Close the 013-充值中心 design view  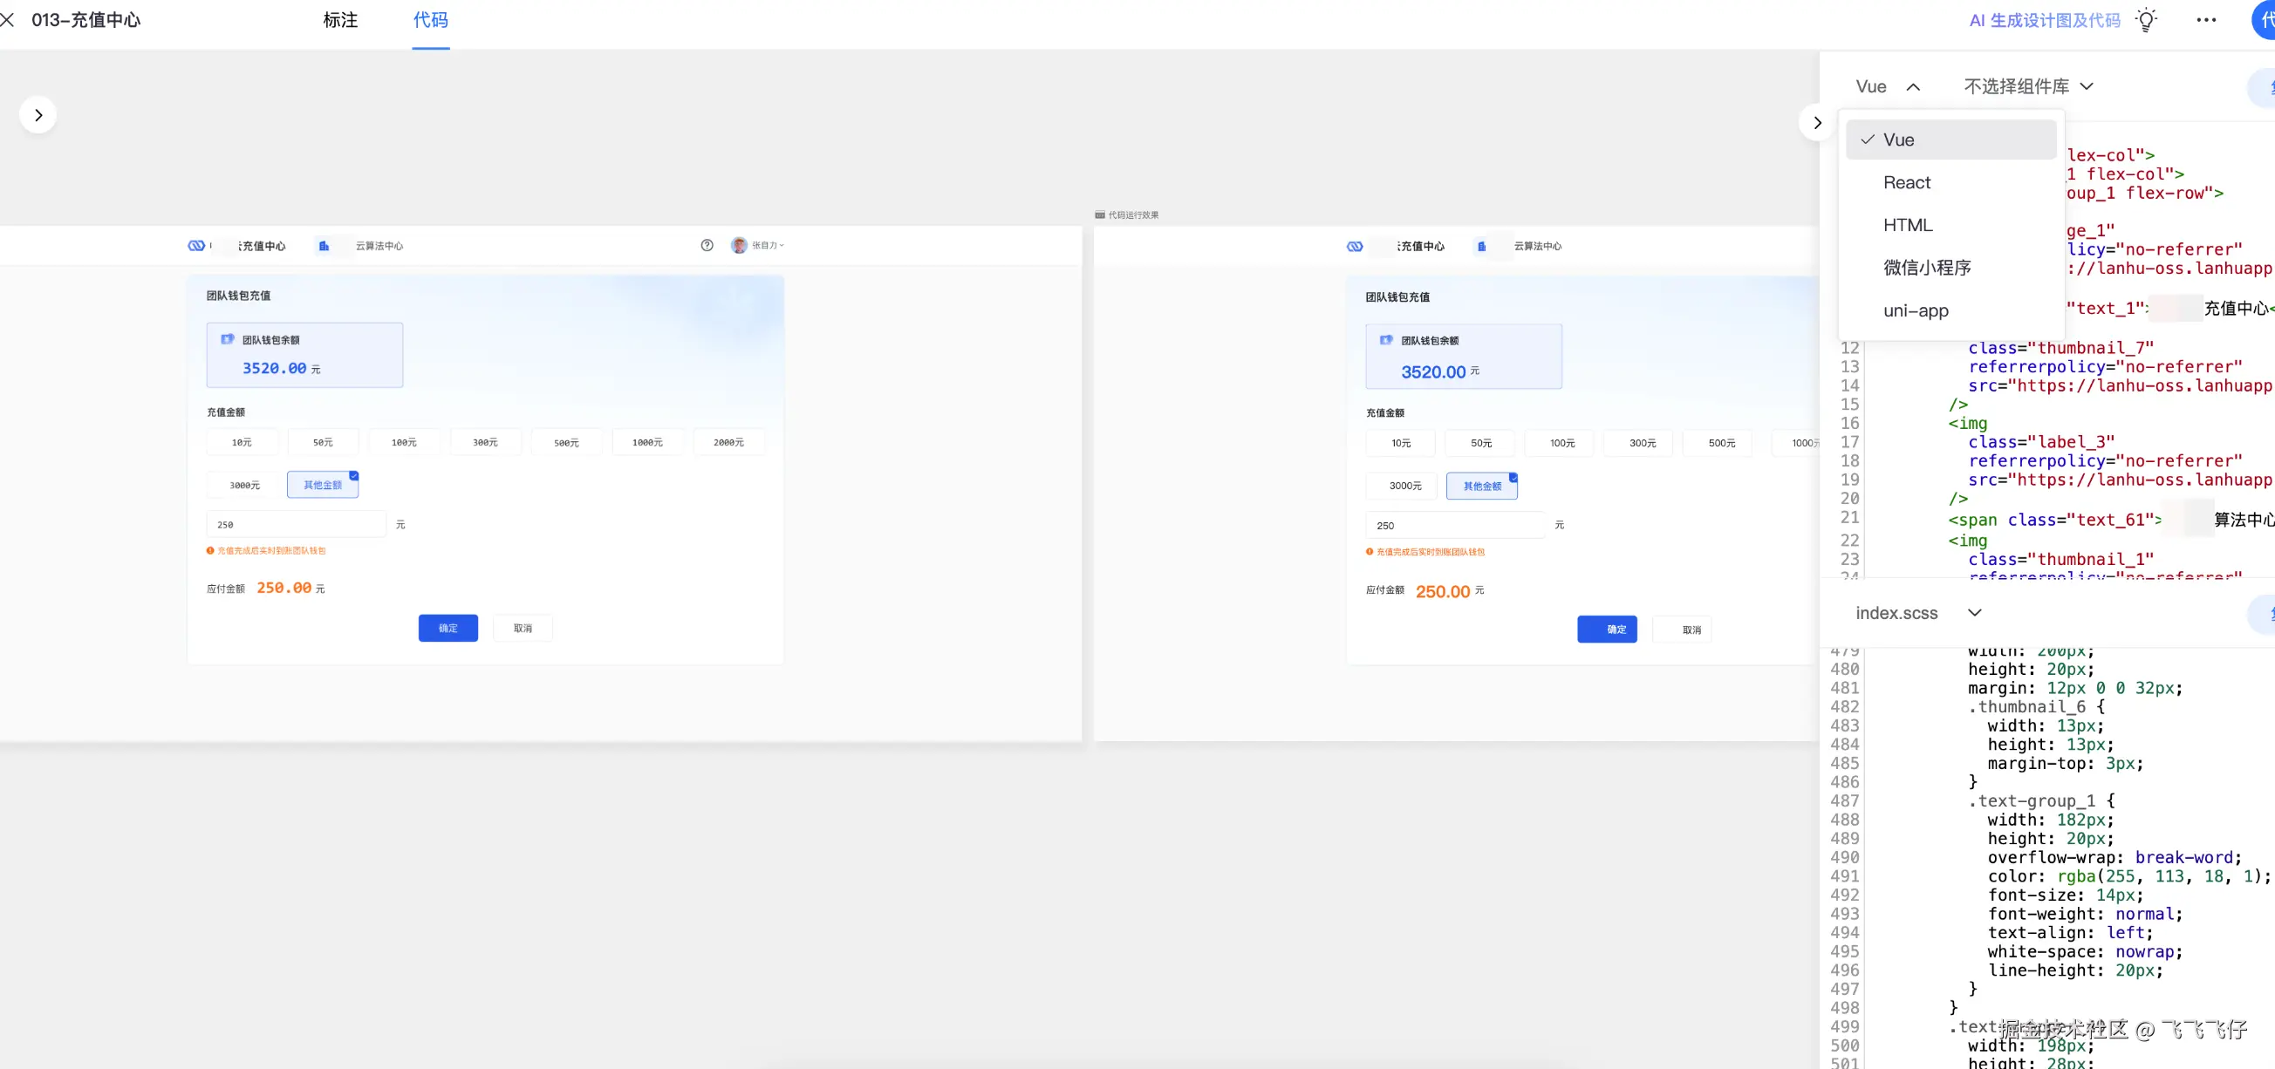[x=8, y=19]
